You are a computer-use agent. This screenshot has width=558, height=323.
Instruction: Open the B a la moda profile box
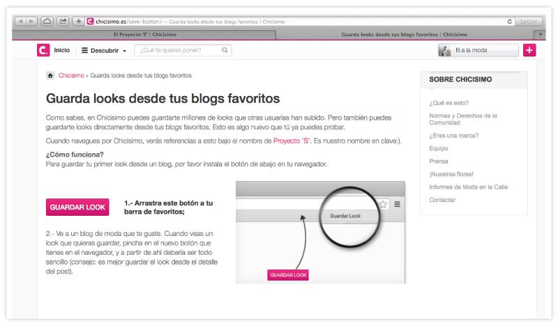coord(478,50)
